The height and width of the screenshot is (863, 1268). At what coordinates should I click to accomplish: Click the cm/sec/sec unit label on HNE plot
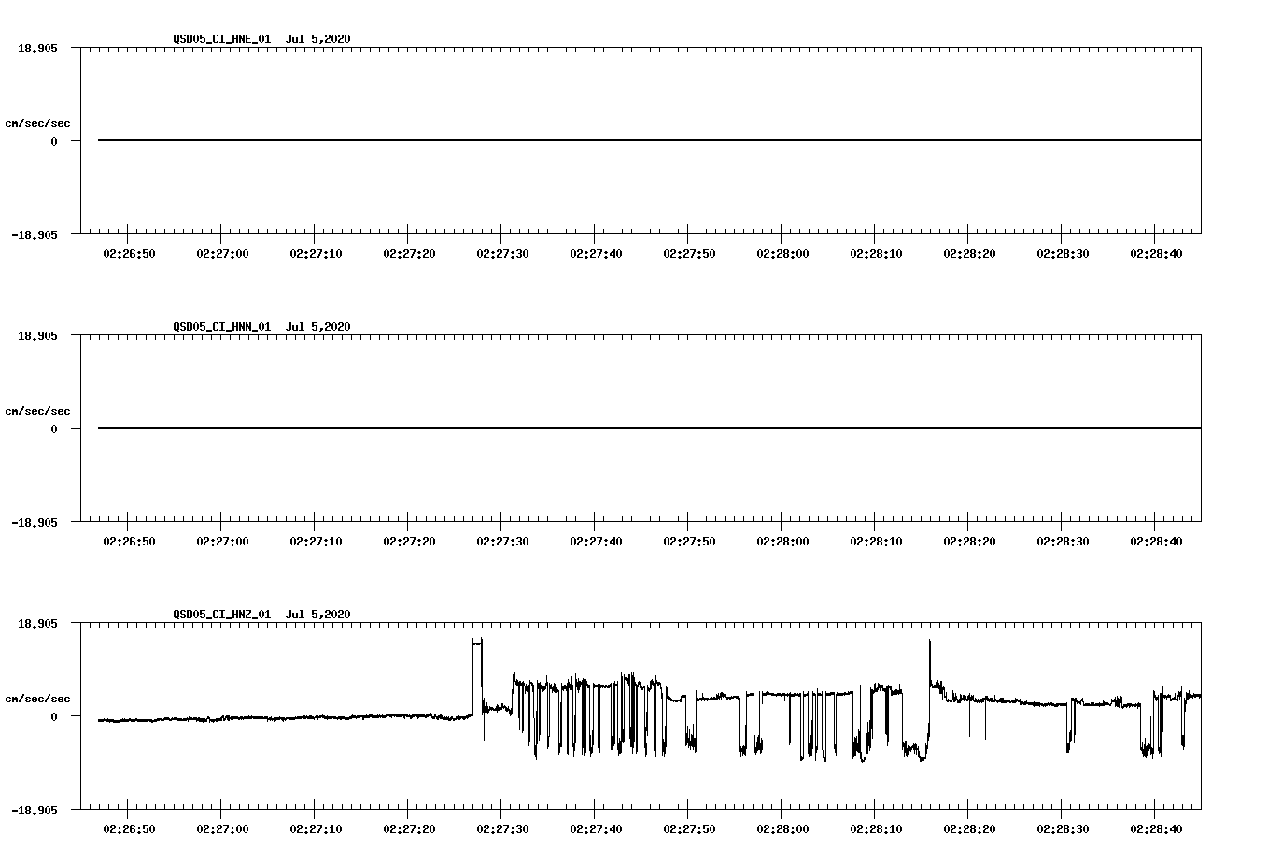coord(37,124)
